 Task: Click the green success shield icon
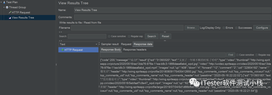pos(62,50)
